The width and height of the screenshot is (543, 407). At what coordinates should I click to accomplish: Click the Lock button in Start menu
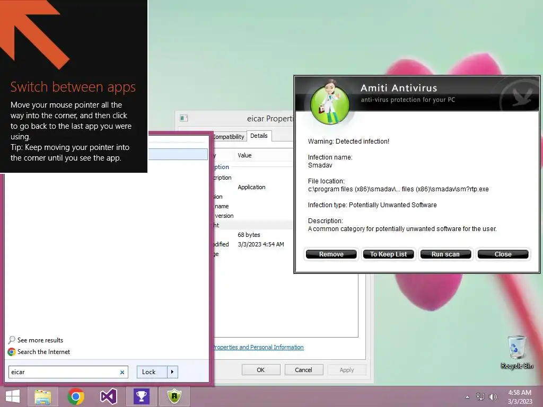(152, 372)
